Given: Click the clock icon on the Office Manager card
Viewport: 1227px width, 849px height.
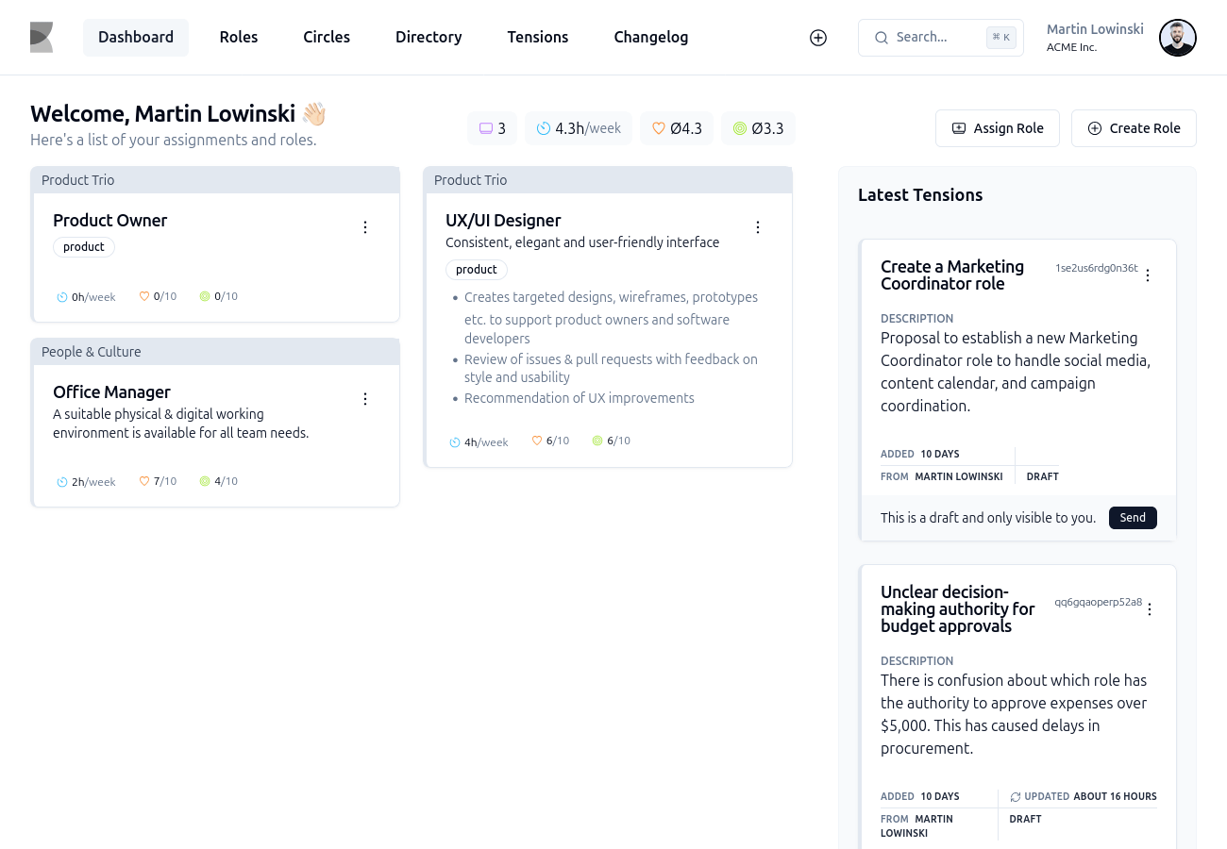Looking at the screenshot, I should 60,481.
